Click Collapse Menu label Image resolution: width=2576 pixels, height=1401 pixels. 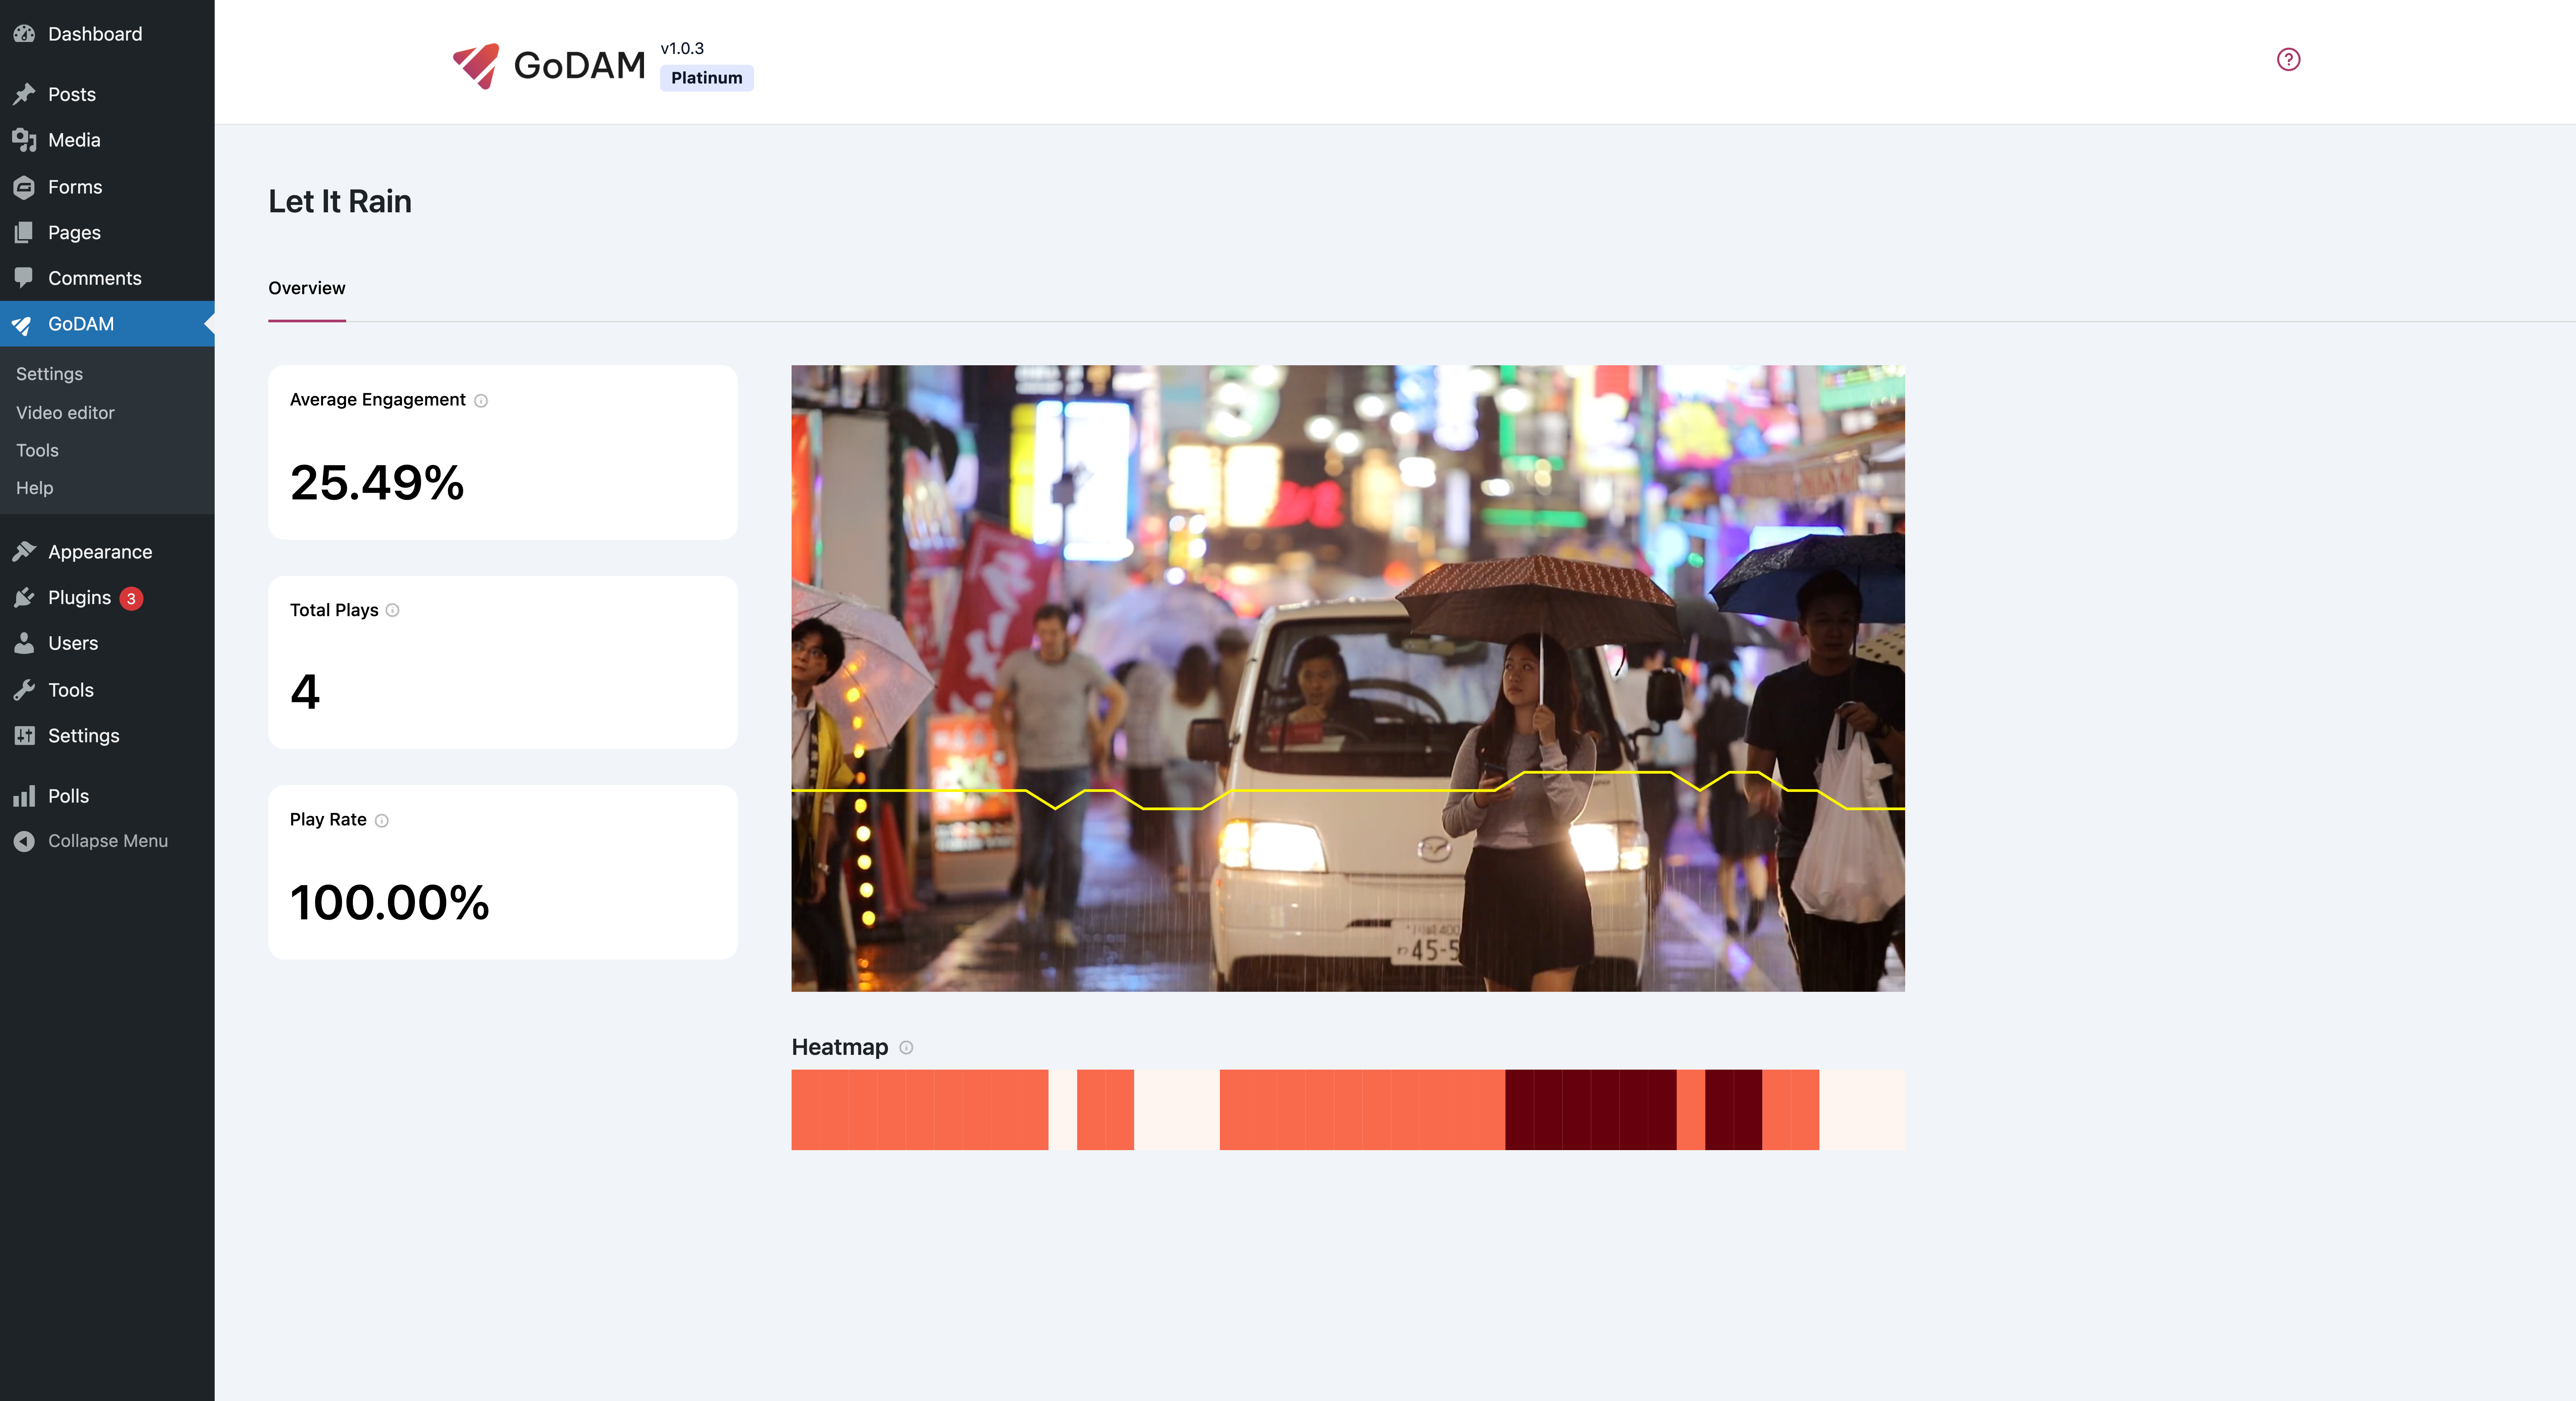(108, 841)
